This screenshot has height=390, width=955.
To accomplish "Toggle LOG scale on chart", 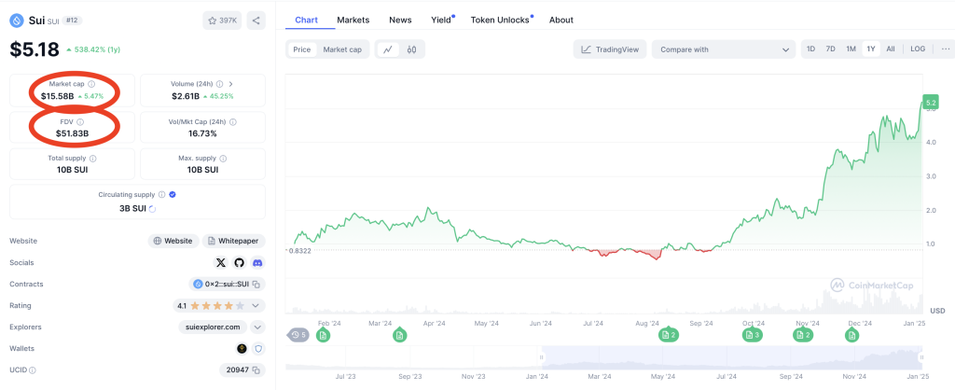I will click(x=918, y=49).
